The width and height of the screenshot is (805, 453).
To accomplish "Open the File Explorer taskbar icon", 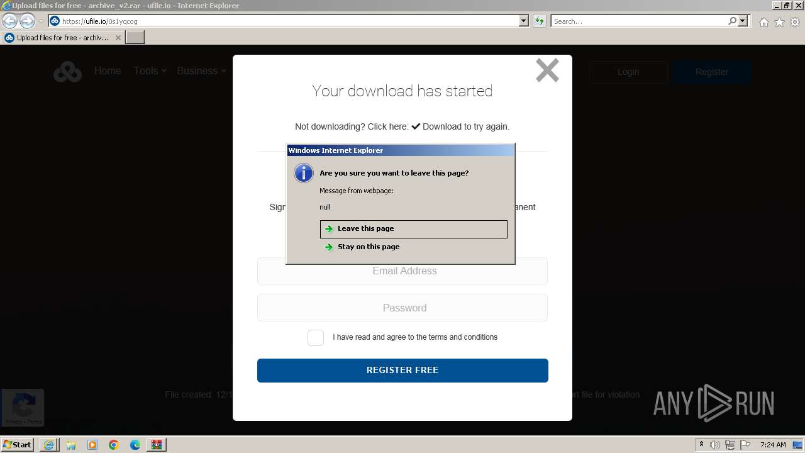I will pos(71,445).
